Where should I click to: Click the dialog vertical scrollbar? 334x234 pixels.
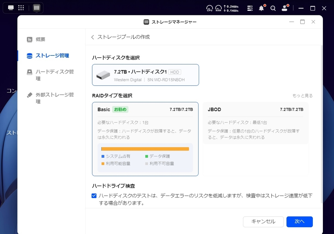coord(322,125)
